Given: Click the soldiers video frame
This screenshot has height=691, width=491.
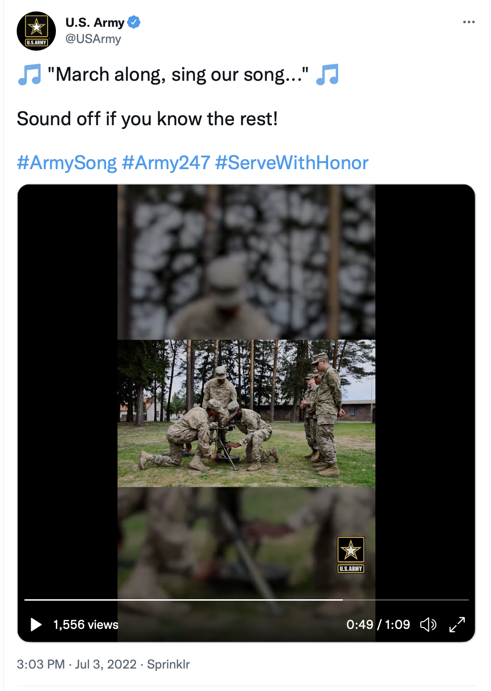Looking at the screenshot, I should coord(246,413).
